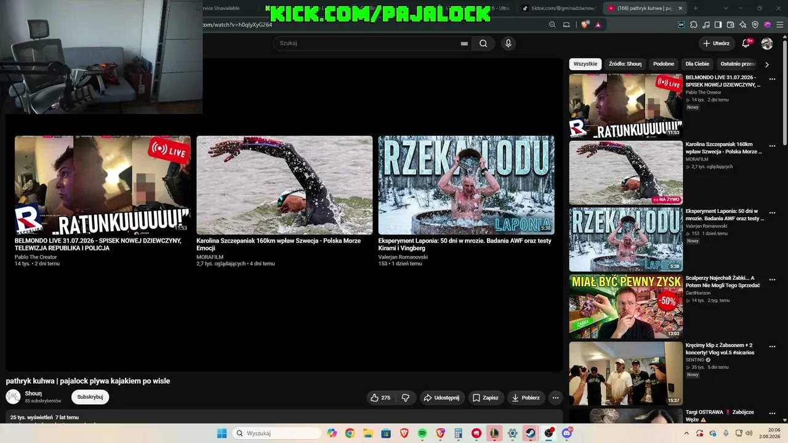The height and width of the screenshot is (443, 788).
Task: Start voice search with microphone icon
Action: click(x=508, y=43)
